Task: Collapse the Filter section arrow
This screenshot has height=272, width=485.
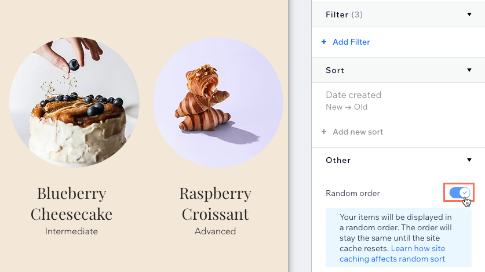Action: click(469, 14)
